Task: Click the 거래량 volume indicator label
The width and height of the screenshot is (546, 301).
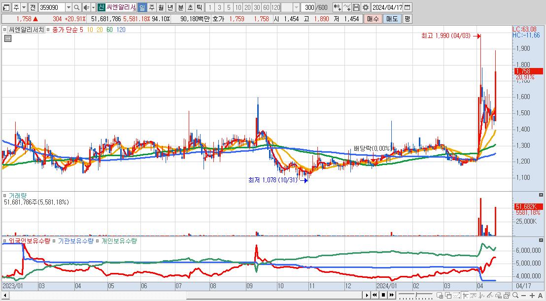Action: click(x=17, y=196)
